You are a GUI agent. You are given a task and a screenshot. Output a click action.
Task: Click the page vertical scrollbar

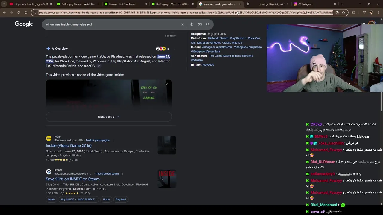(x=382, y=102)
